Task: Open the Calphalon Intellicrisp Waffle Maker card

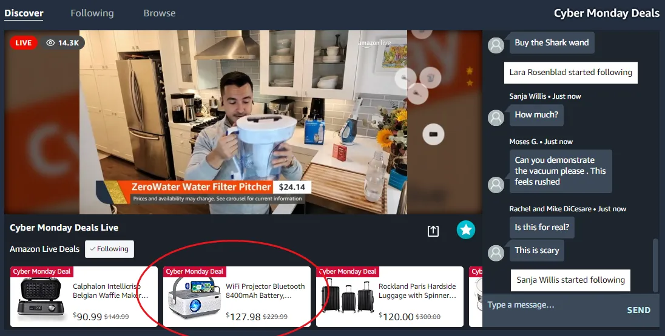Action: 84,296
